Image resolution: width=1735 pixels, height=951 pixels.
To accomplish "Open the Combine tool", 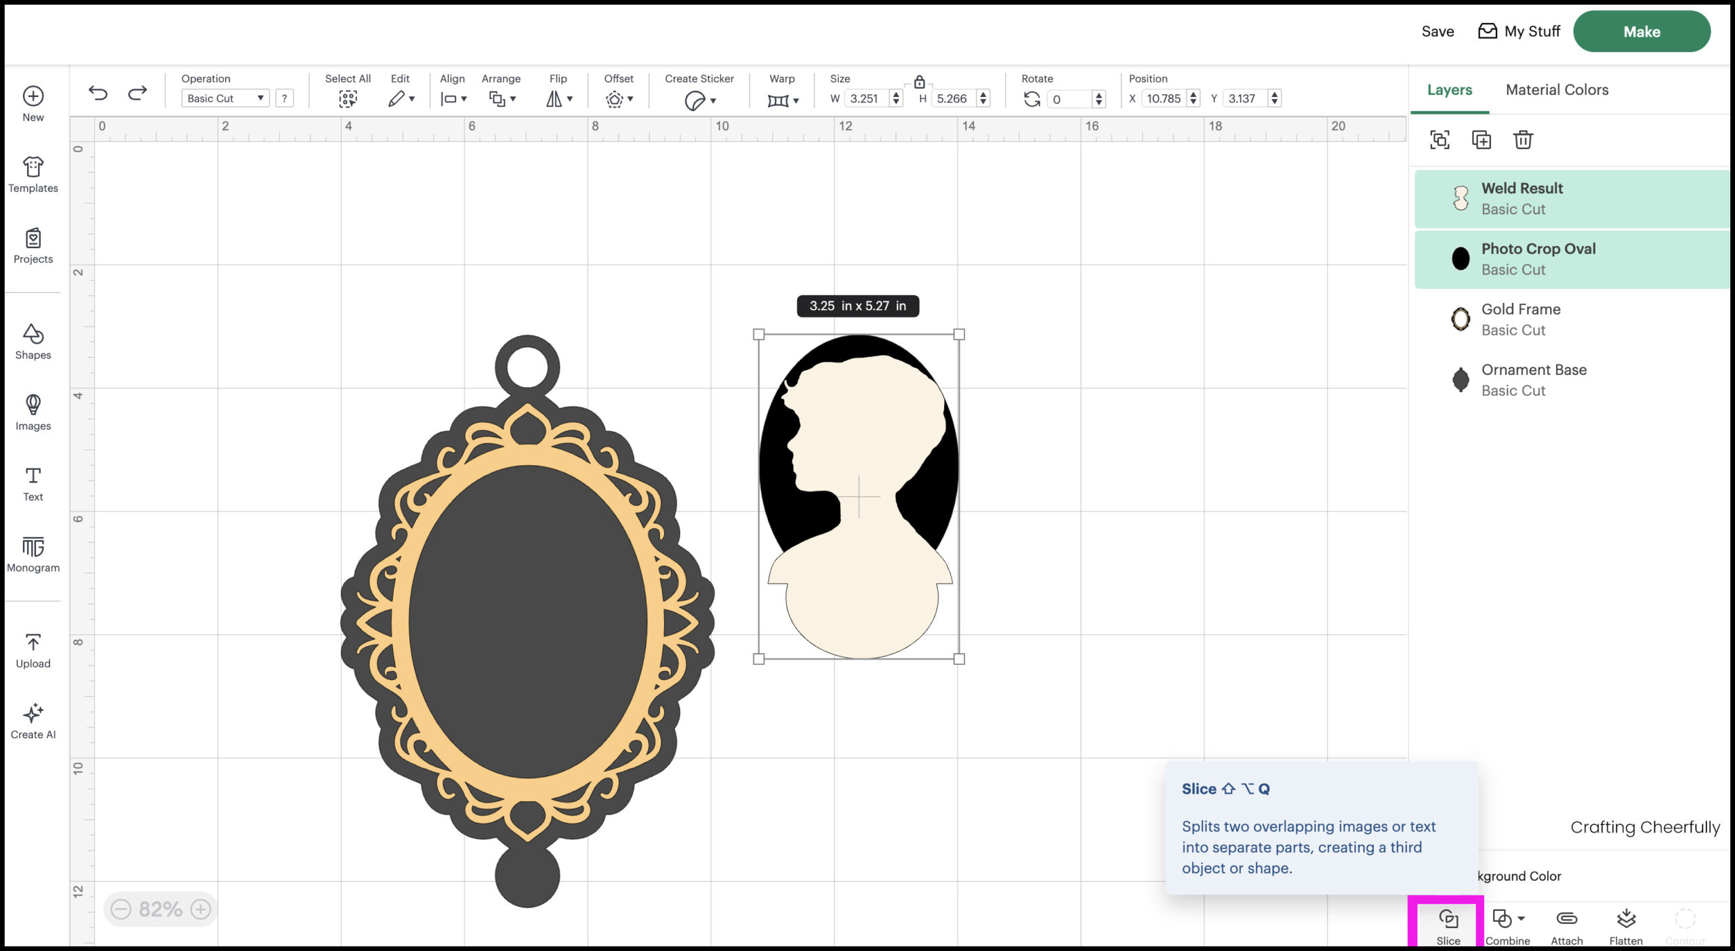I will click(x=1507, y=923).
